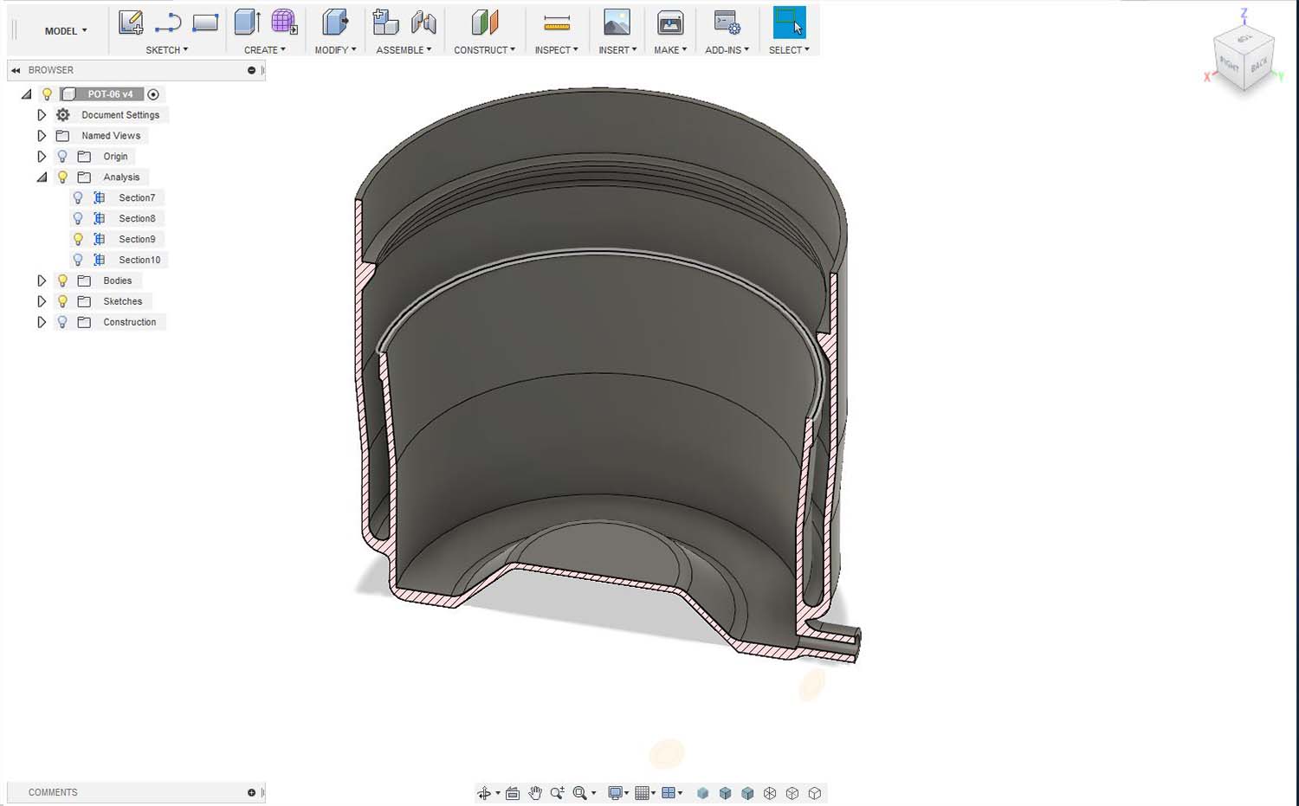Image resolution: width=1299 pixels, height=806 pixels.
Task: Expand the Construction folder
Action: [x=41, y=322]
